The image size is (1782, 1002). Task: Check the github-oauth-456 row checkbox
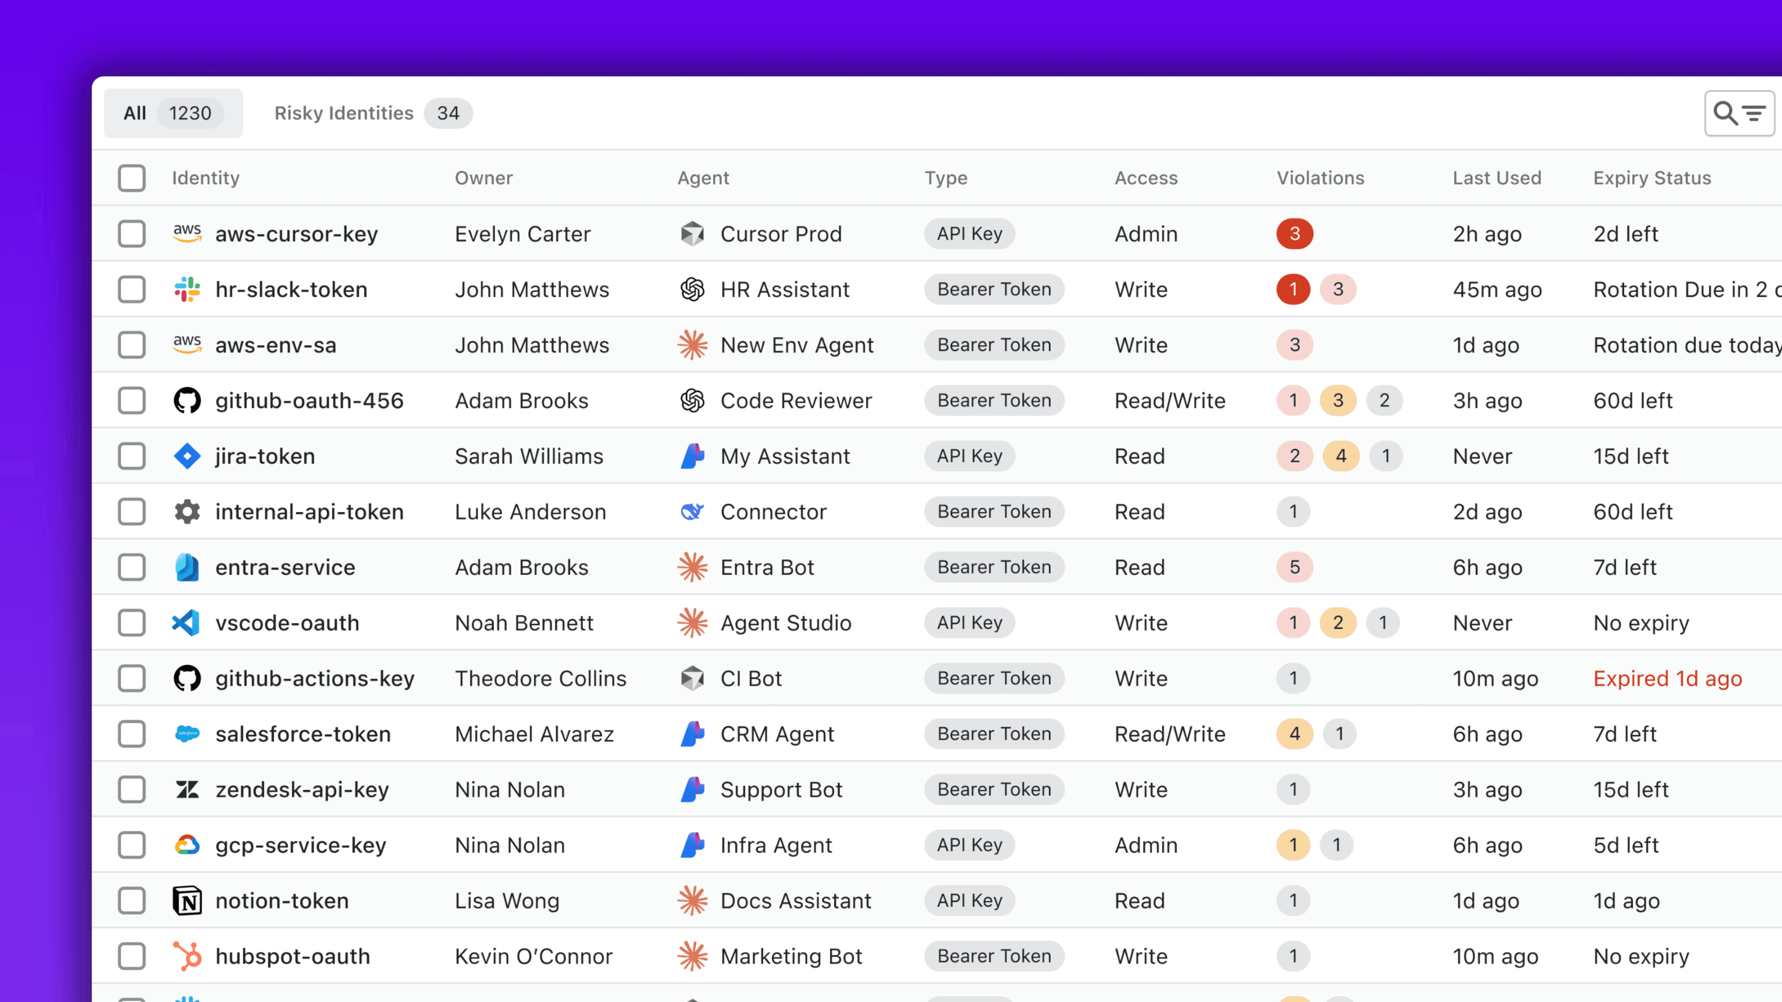pyautogui.click(x=131, y=401)
